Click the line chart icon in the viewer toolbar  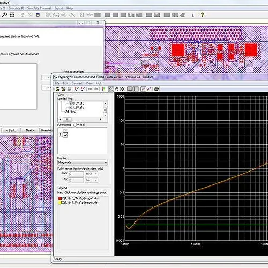tap(143, 89)
